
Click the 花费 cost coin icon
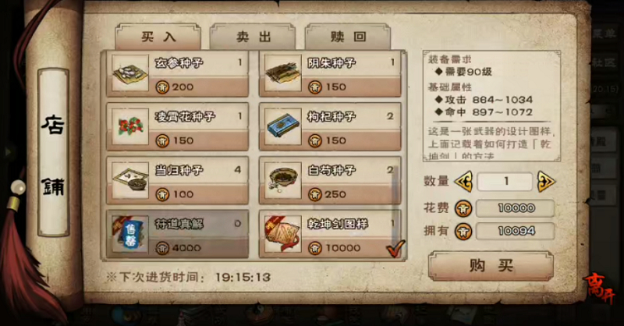[463, 208]
